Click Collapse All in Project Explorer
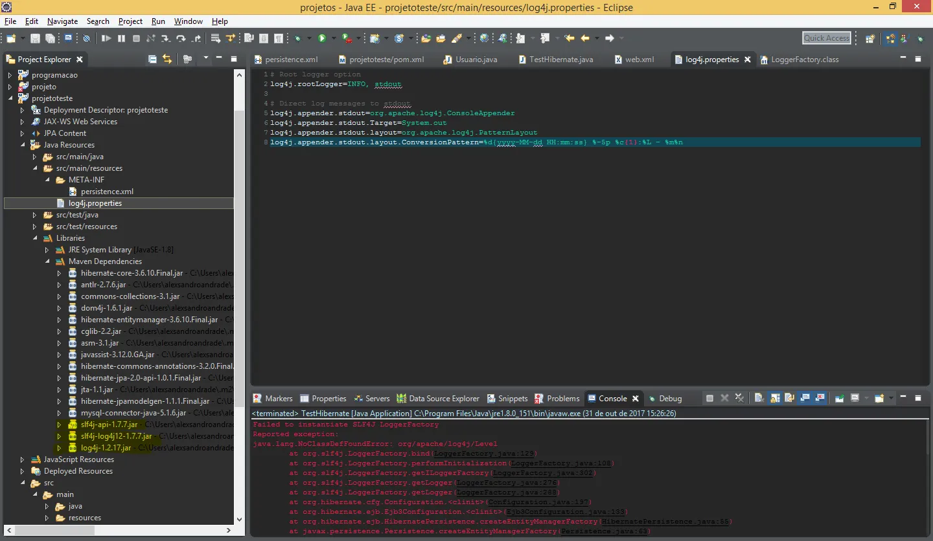 click(x=152, y=60)
